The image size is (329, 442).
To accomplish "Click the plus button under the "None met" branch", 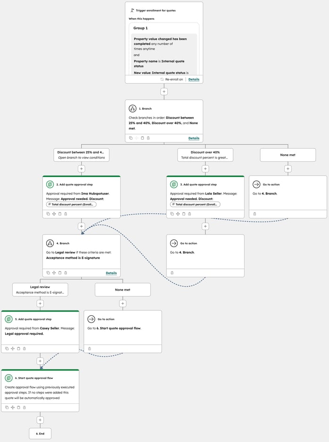I will tap(288, 168).
